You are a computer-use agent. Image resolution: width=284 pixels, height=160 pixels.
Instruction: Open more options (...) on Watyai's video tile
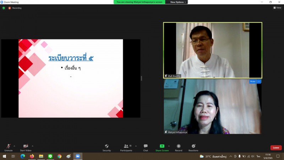(259, 81)
